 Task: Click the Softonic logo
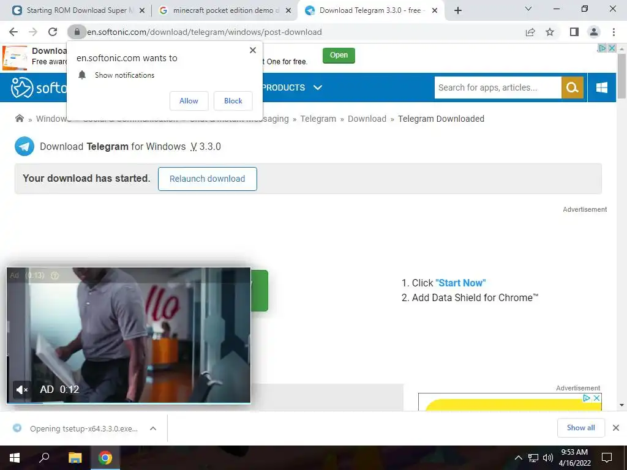point(39,87)
